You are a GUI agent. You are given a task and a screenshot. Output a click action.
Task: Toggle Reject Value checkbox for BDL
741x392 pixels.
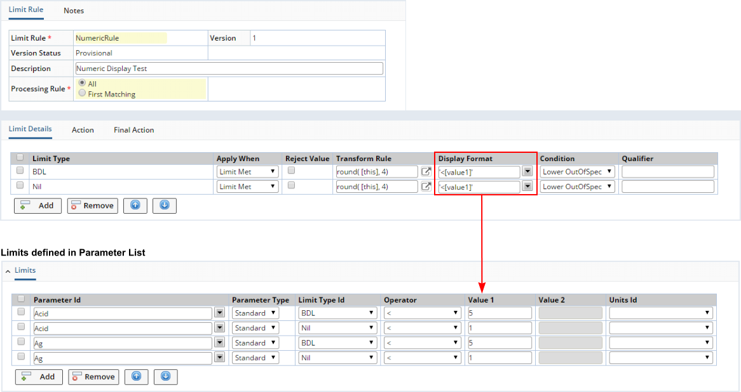(x=292, y=170)
